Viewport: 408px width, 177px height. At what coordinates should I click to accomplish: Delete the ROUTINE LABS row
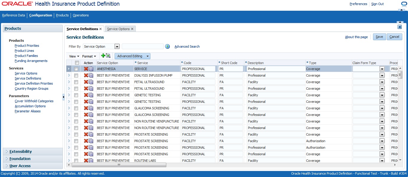(86, 161)
